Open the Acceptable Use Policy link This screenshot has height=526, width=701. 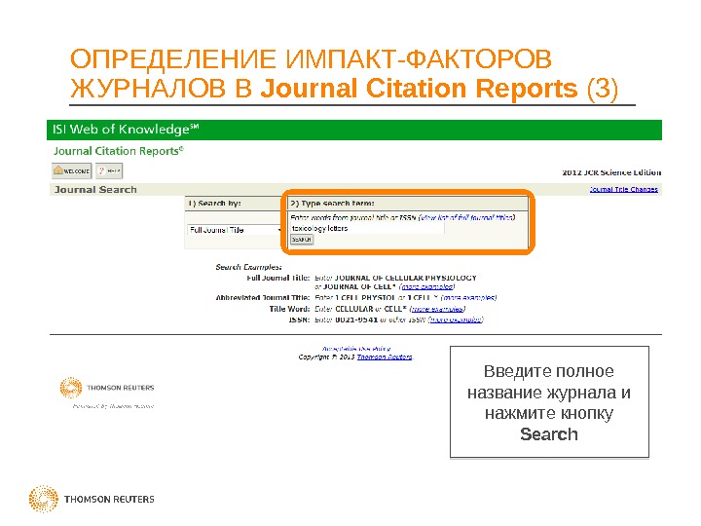(x=356, y=349)
